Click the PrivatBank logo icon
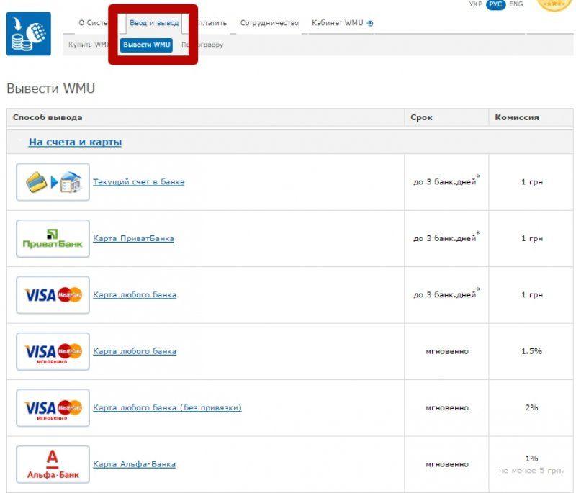This screenshot has height=493, width=576. point(53,238)
